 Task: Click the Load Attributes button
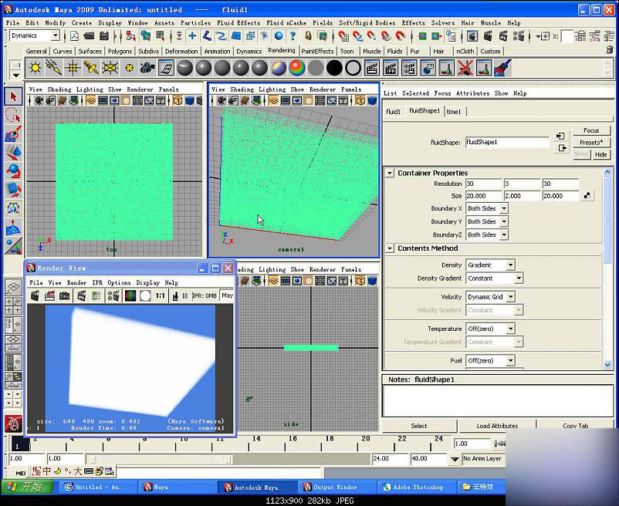(497, 426)
